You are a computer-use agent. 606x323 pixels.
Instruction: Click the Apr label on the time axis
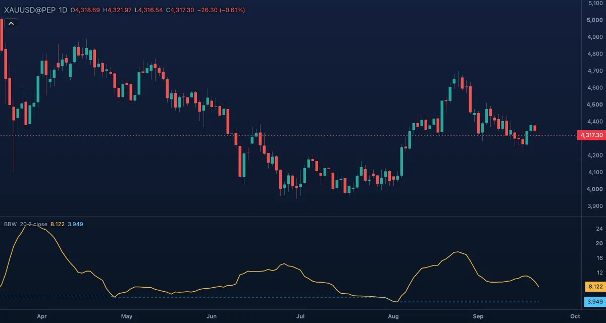coord(42,316)
